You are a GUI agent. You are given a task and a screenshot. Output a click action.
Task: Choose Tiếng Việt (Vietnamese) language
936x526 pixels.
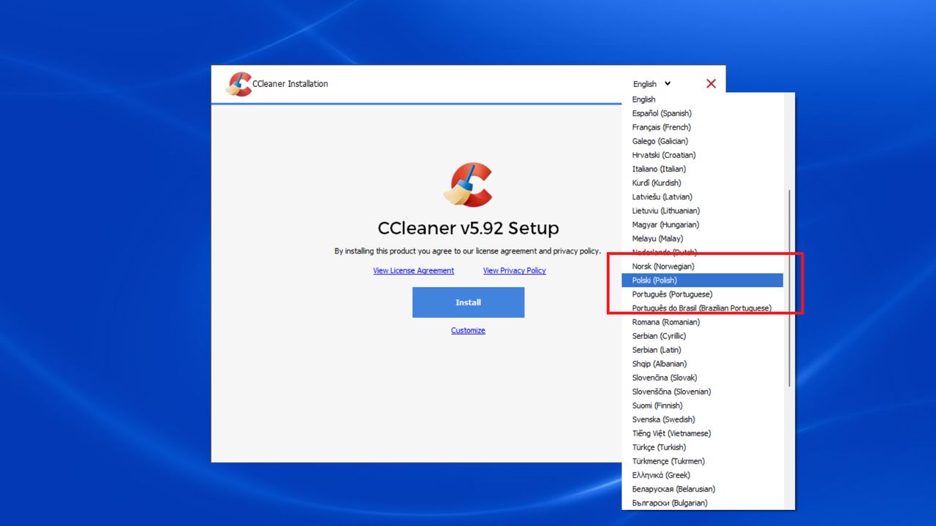tap(671, 433)
